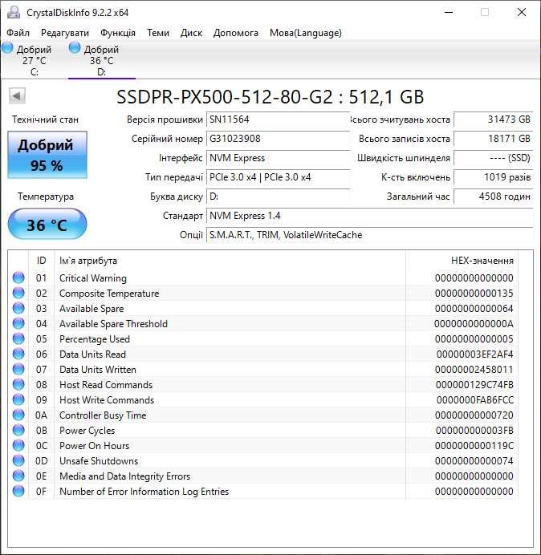
Task: Click the blue status orb for drive C:
Action: (x=7, y=47)
